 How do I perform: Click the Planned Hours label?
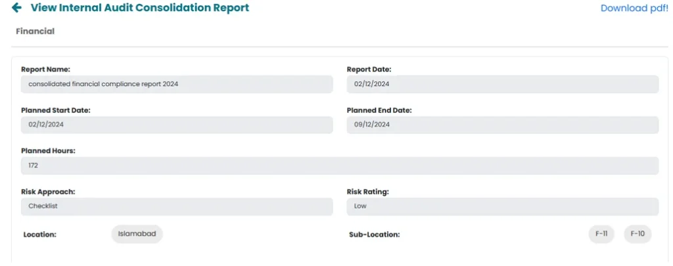coord(48,150)
